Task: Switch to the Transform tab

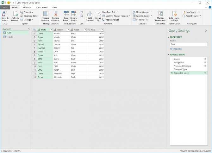Action: (27, 8)
